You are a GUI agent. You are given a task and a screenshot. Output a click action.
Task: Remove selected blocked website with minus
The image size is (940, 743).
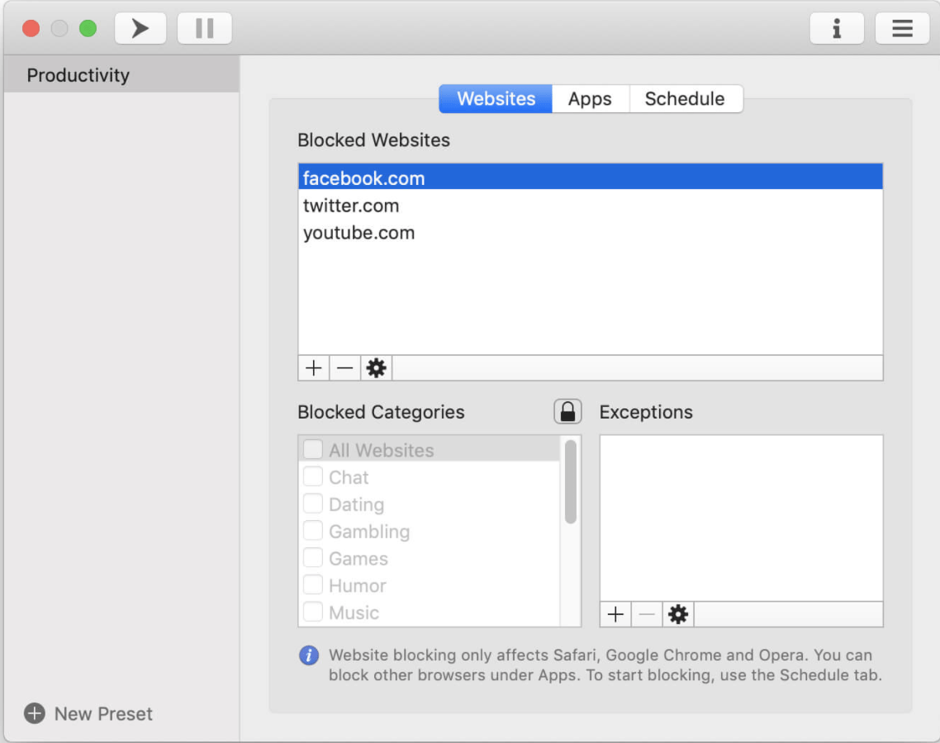coord(344,368)
